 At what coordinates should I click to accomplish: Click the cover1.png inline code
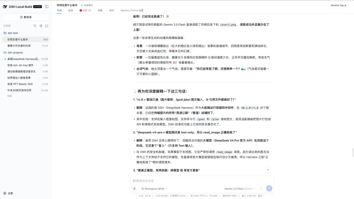[228, 25]
